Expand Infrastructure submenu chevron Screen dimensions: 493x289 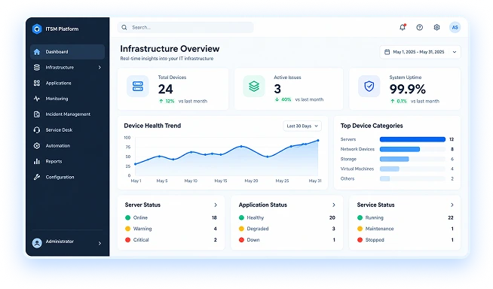(x=100, y=67)
